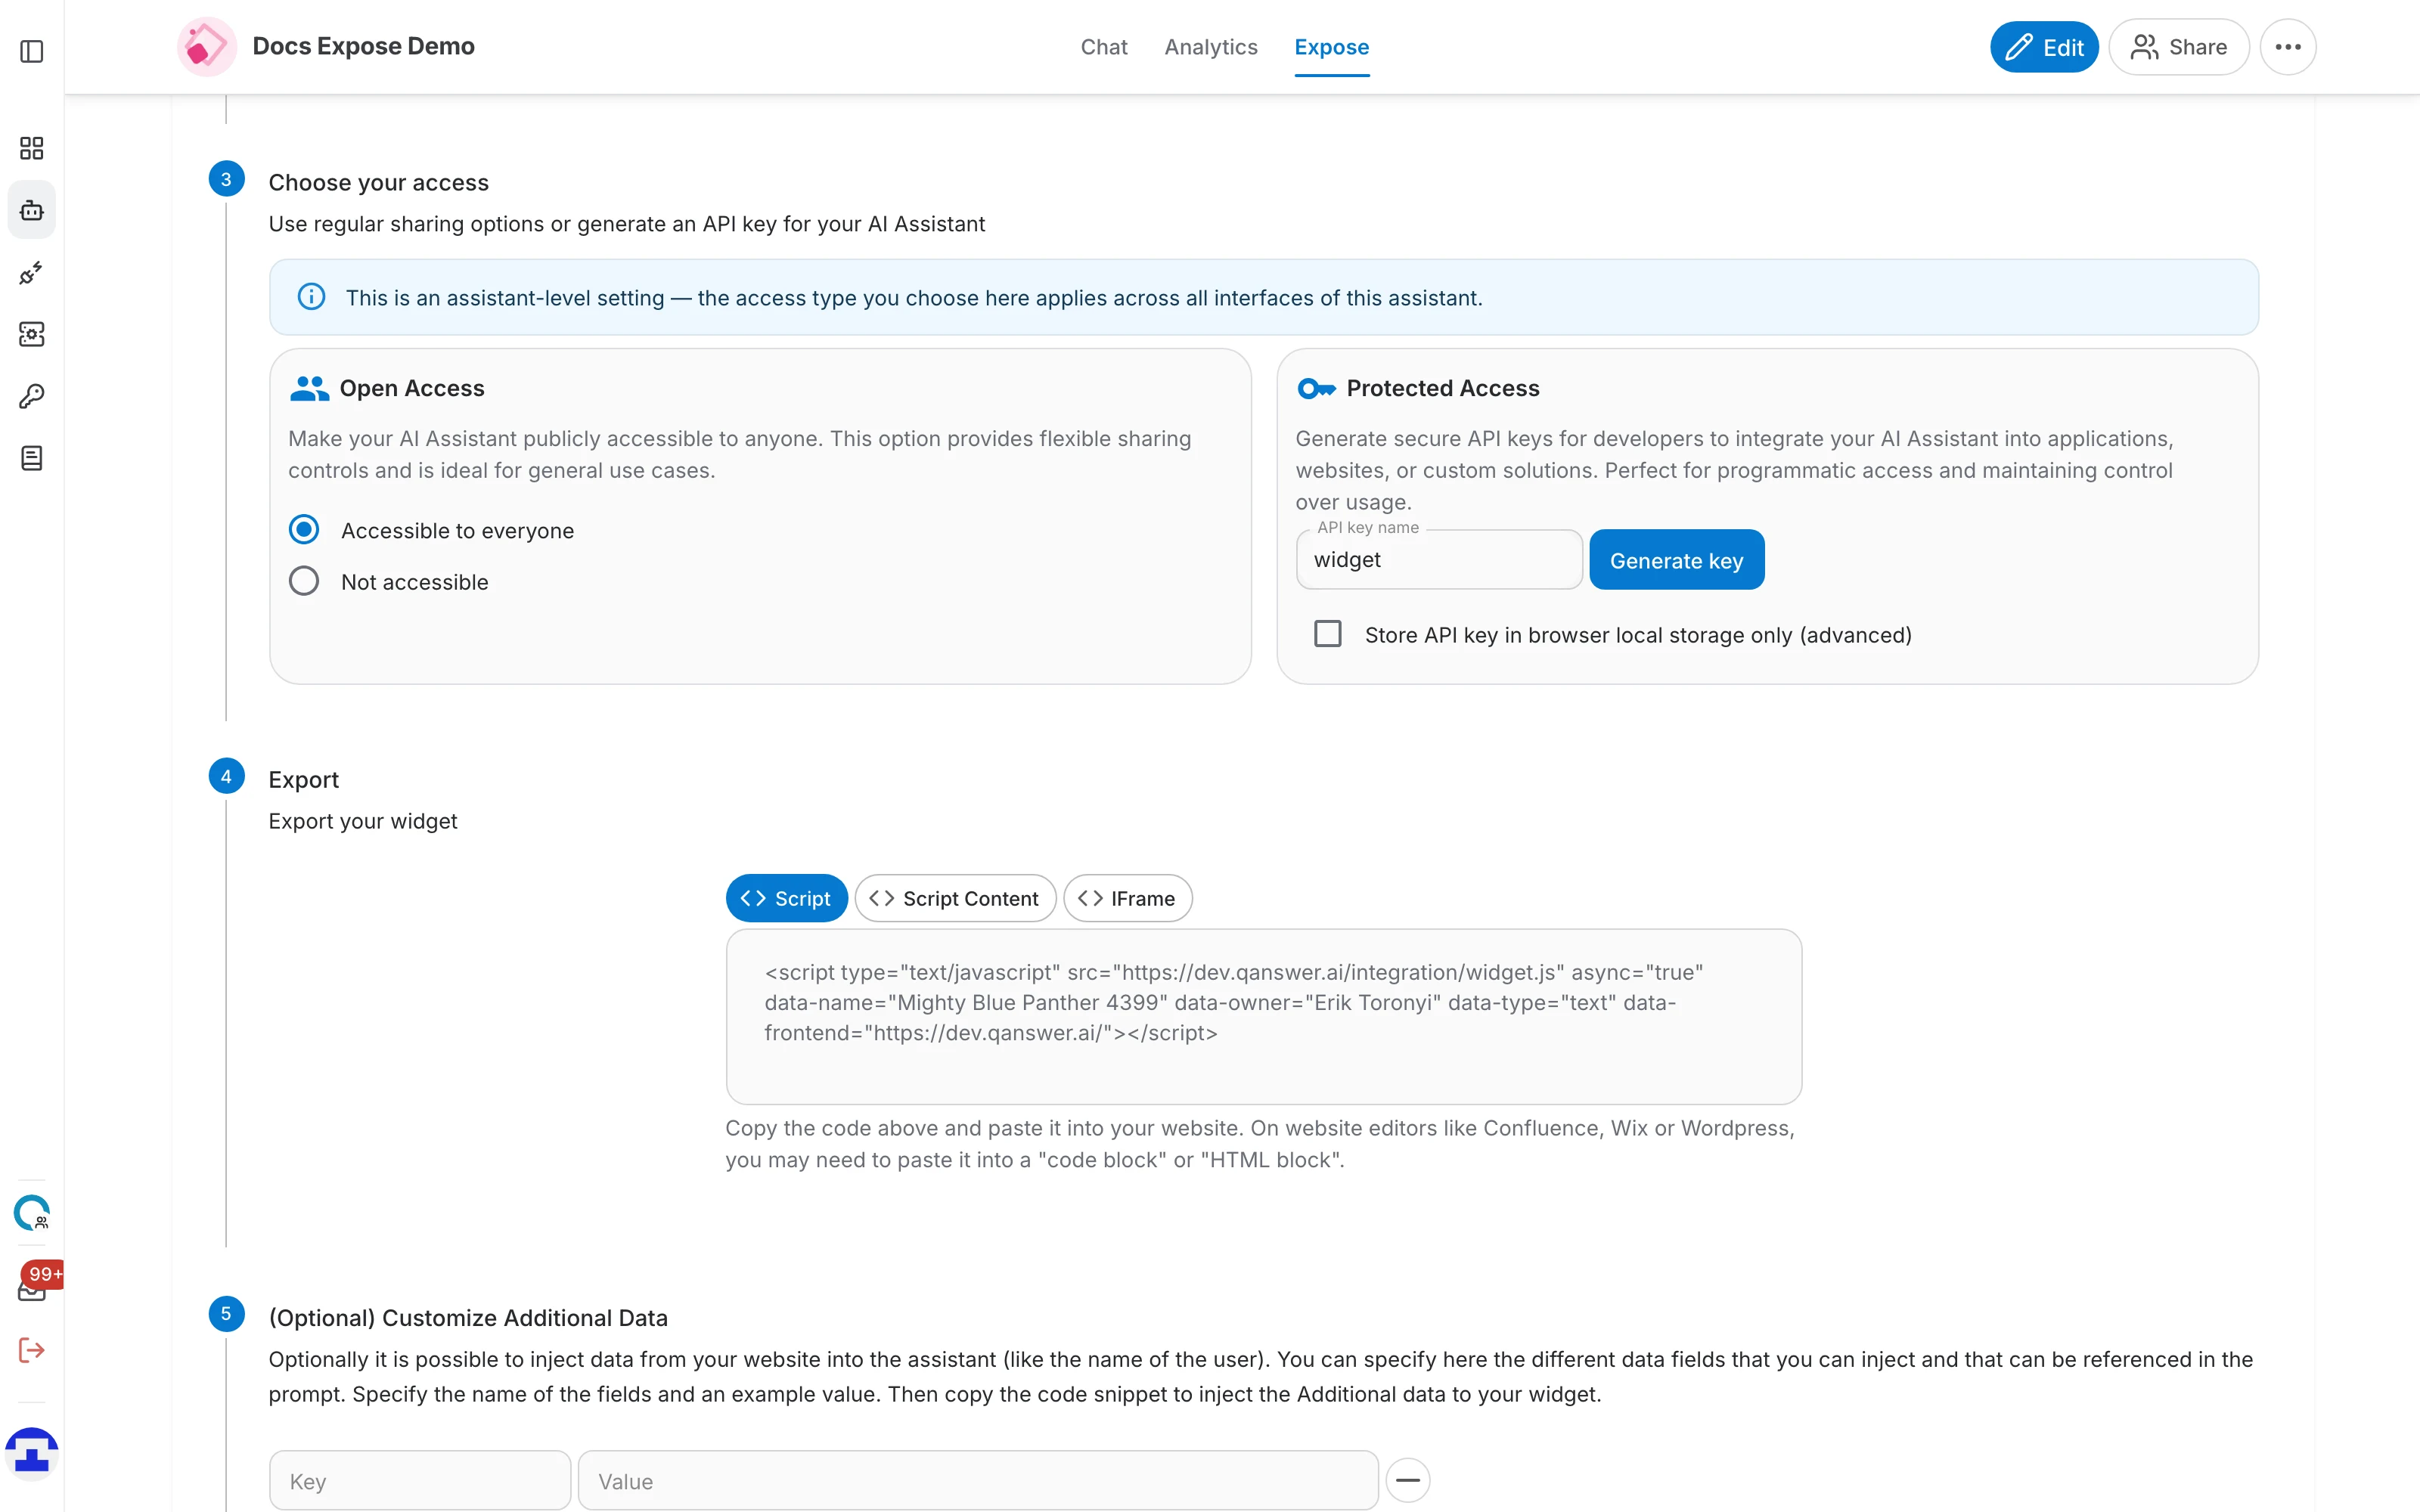2420x1512 pixels.
Task: Select the Not accessible radio option
Action: pyautogui.click(x=304, y=581)
